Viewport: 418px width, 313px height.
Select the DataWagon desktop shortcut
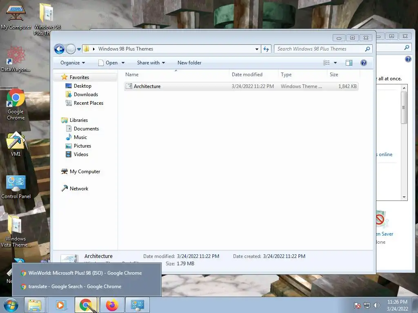pos(16,59)
